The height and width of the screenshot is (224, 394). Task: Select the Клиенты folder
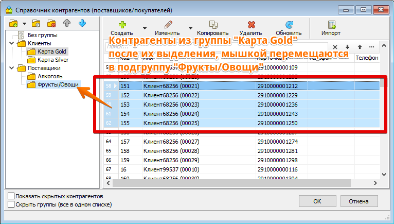click(x=40, y=43)
